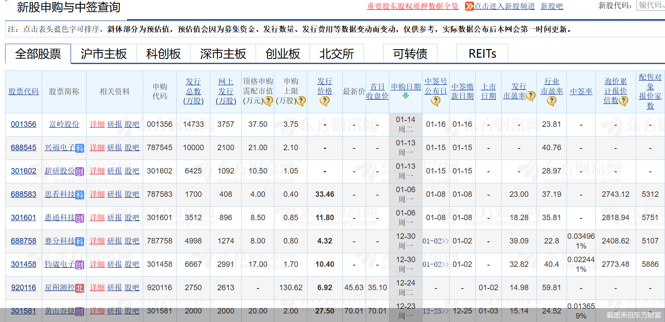Click orange arrow icon before 点击进入新股频道

[x=469, y=6]
